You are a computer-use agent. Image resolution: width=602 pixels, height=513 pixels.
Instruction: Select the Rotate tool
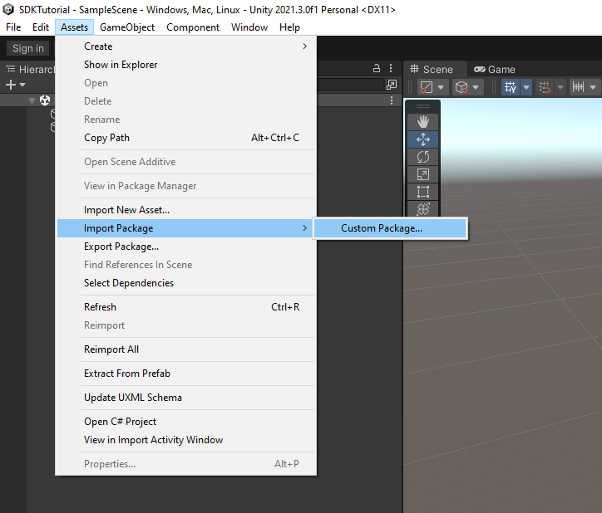pyautogui.click(x=422, y=156)
